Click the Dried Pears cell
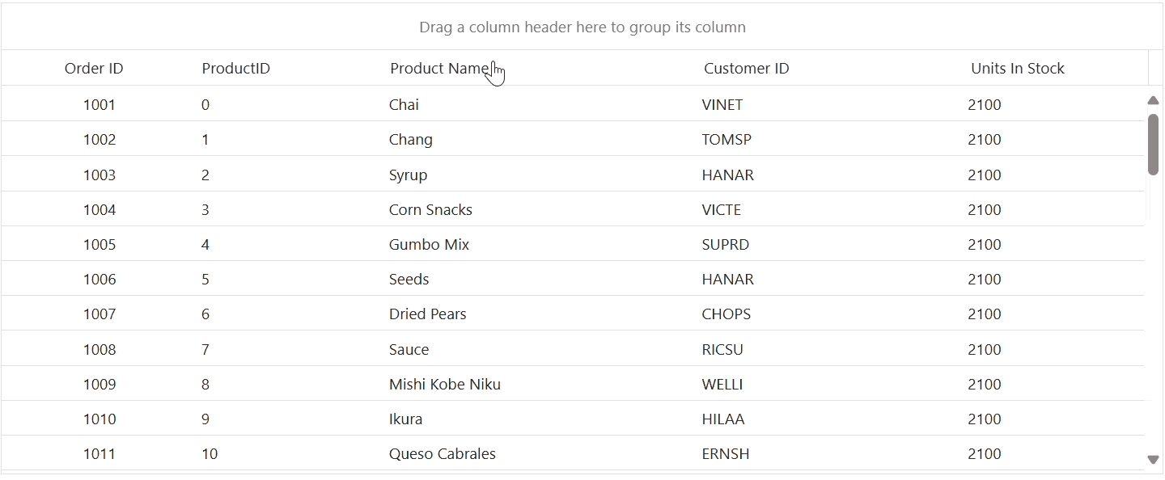Image resolution: width=1165 pixels, height=480 pixels. 427,314
